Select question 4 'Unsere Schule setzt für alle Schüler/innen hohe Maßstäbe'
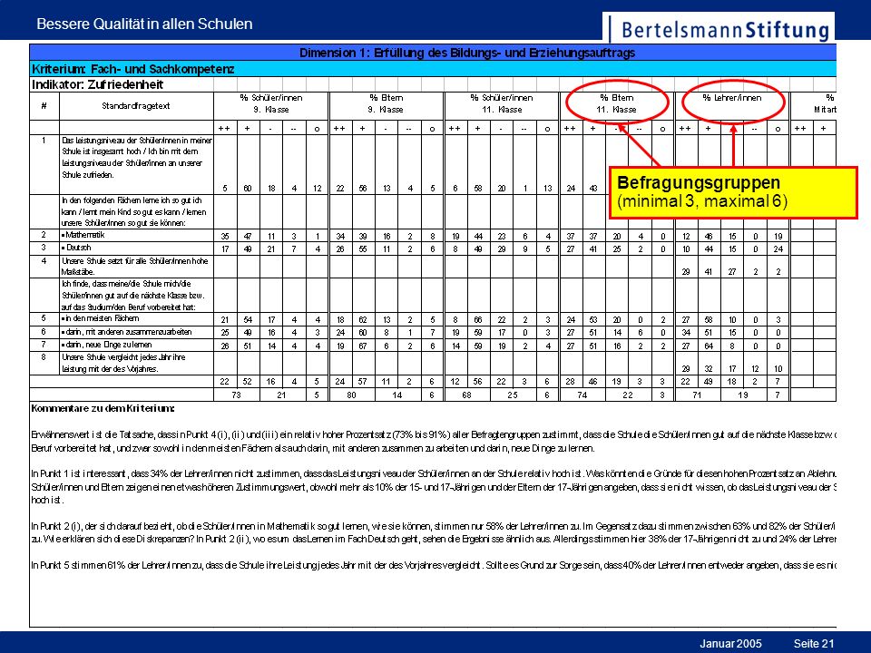 pos(135,266)
